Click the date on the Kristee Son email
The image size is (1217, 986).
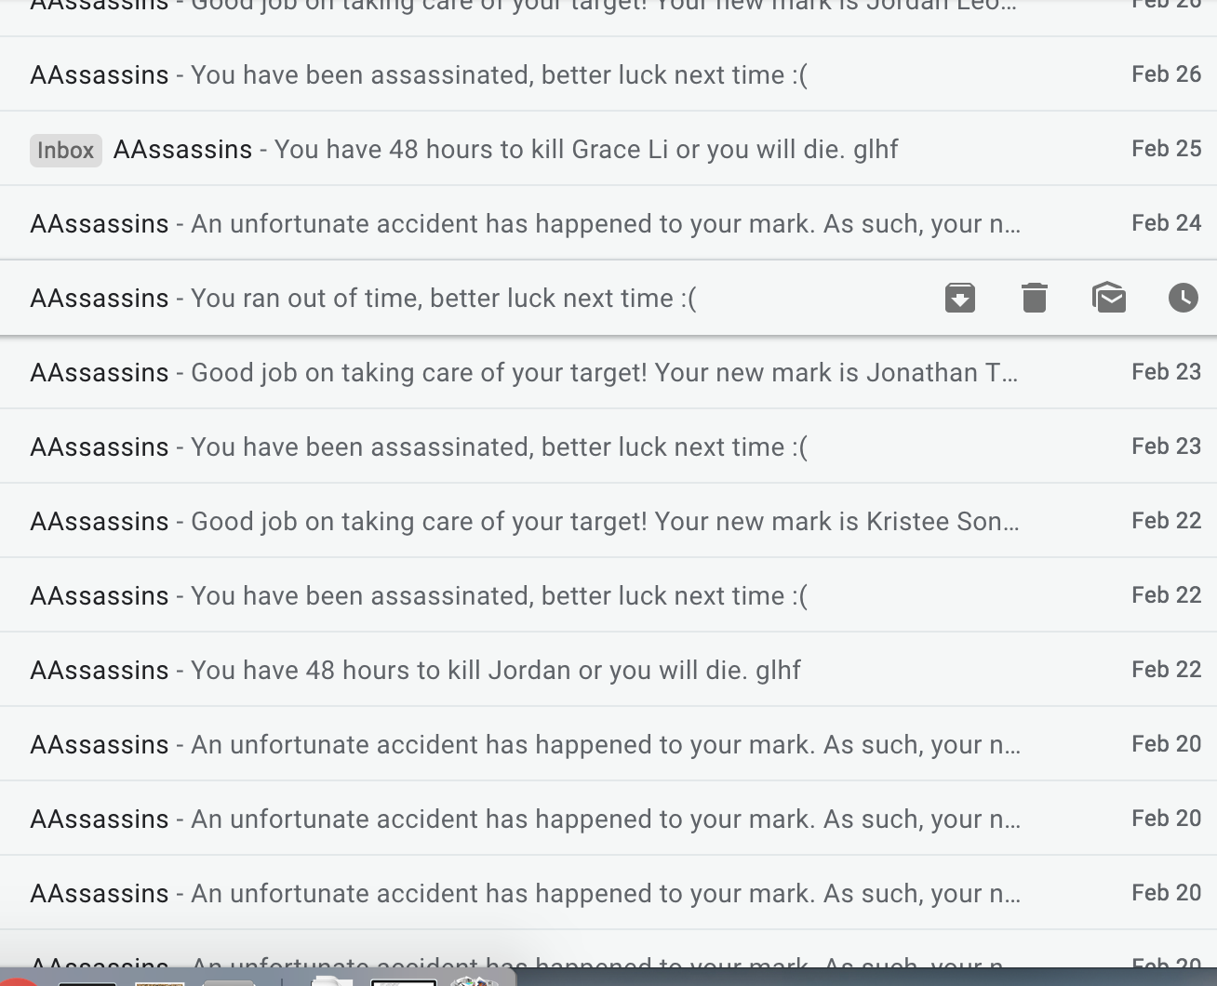click(x=1166, y=521)
